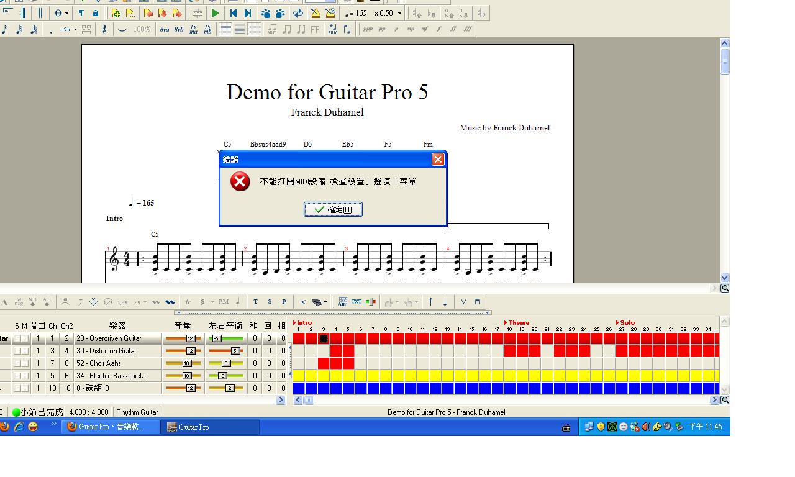Apply the 15ma marking
The width and height of the screenshot is (795, 477).
pos(193,29)
